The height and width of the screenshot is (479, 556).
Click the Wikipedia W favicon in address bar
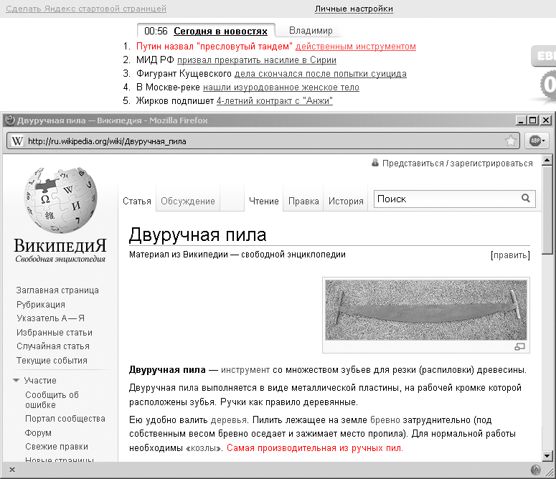pos(17,141)
